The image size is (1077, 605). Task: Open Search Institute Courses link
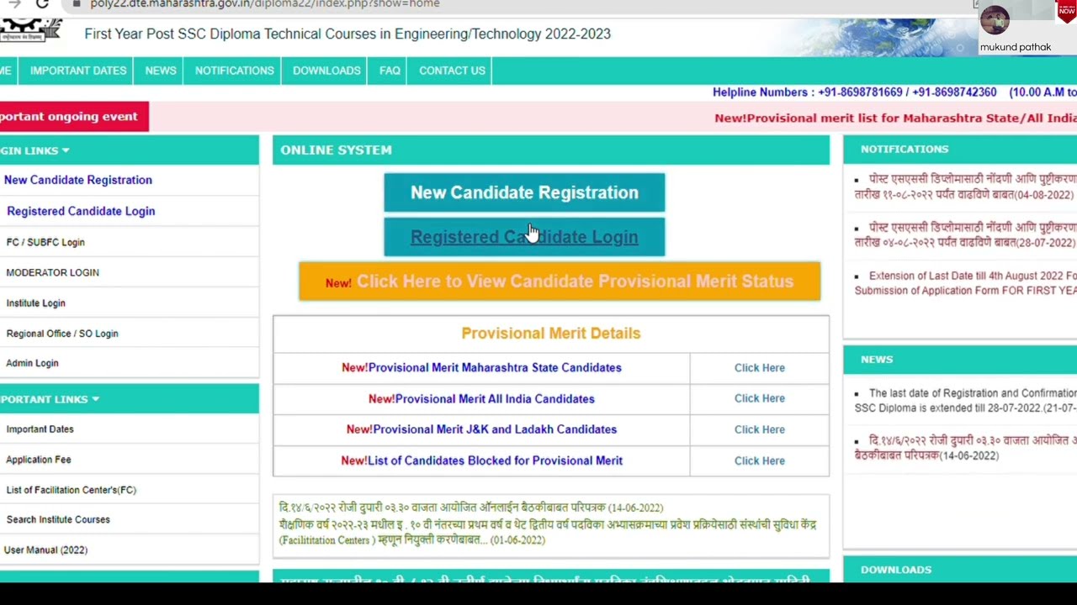pos(58,519)
